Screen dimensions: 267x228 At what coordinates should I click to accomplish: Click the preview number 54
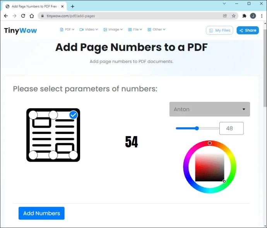coord(131,142)
